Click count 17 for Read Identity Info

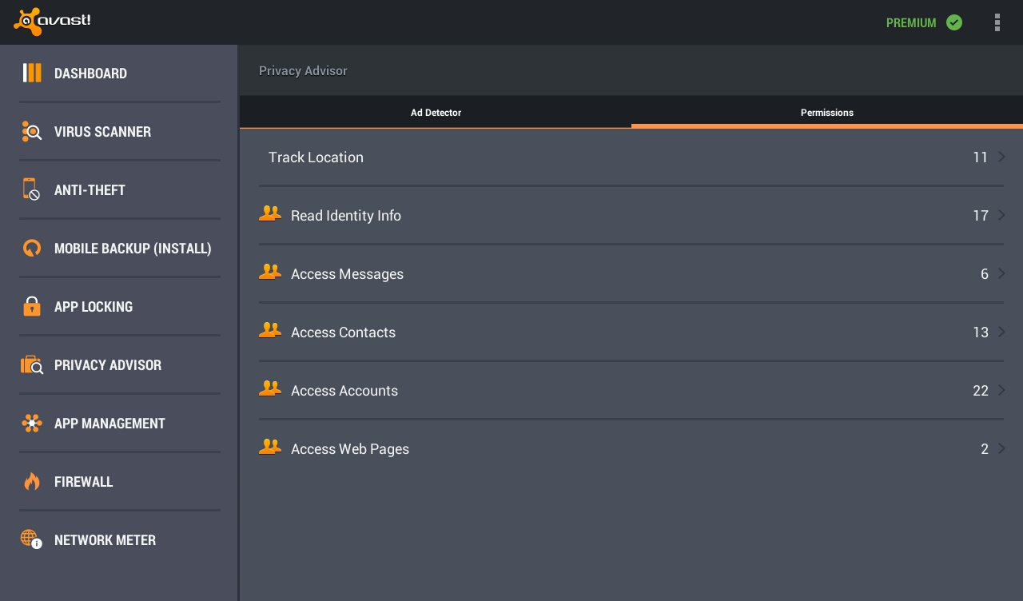(981, 216)
